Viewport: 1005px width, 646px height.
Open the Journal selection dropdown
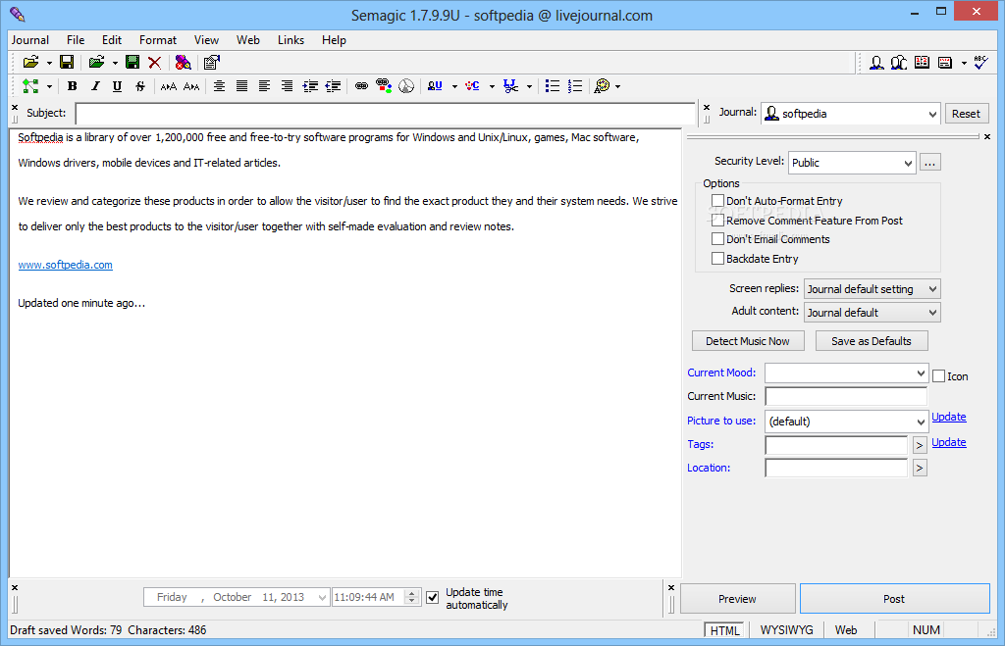coord(851,114)
